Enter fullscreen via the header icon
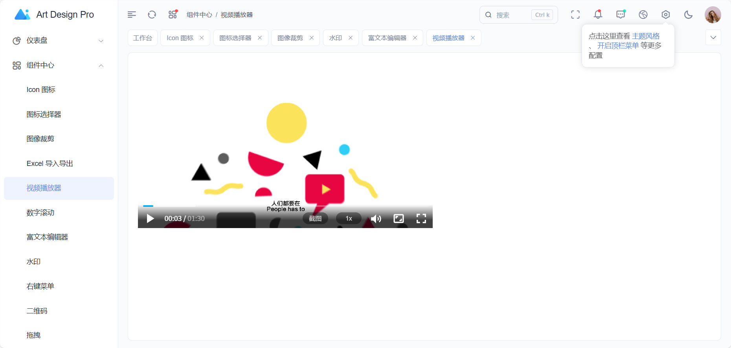Screen dimensions: 731x348 (x=575, y=15)
